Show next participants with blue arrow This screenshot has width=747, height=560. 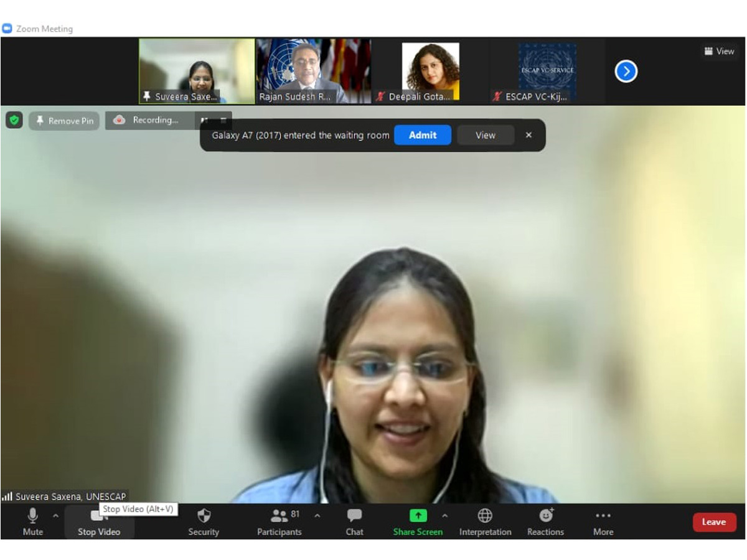click(626, 72)
